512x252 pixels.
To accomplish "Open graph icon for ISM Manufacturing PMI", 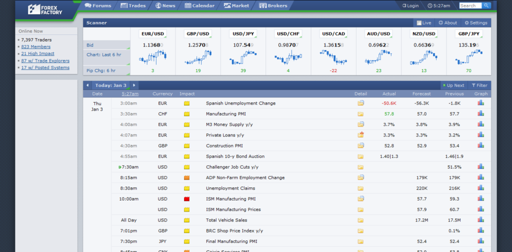I will click(x=480, y=198).
